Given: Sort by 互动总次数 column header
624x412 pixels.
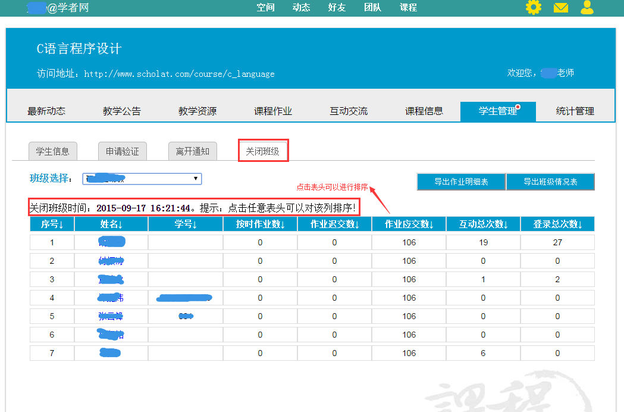Looking at the screenshot, I should tap(483, 224).
